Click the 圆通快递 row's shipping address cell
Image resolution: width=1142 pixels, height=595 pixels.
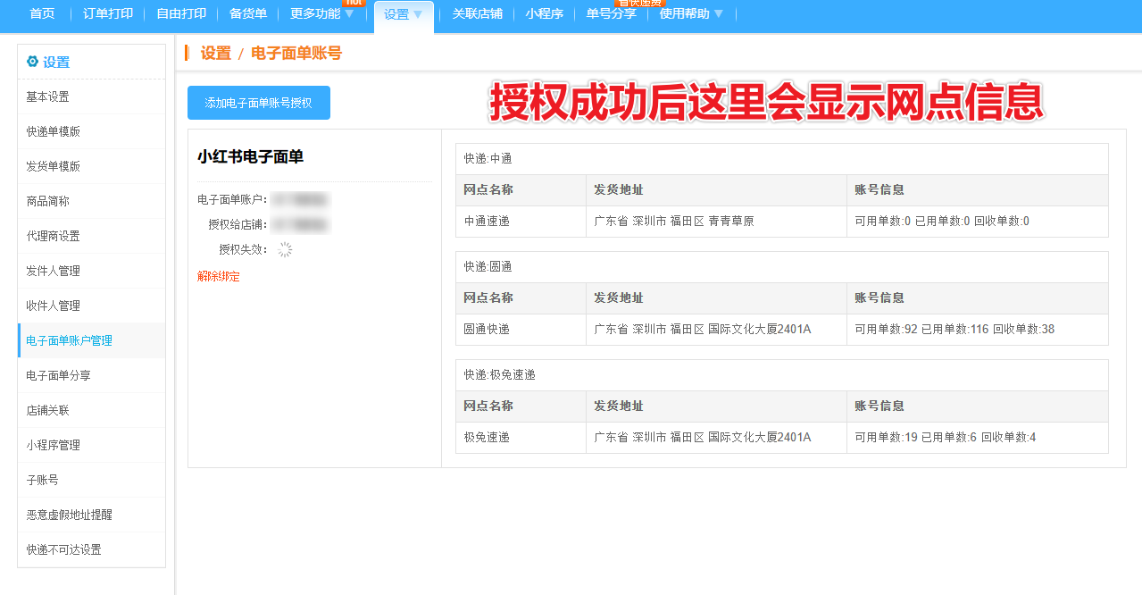pyautogui.click(x=716, y=329)
